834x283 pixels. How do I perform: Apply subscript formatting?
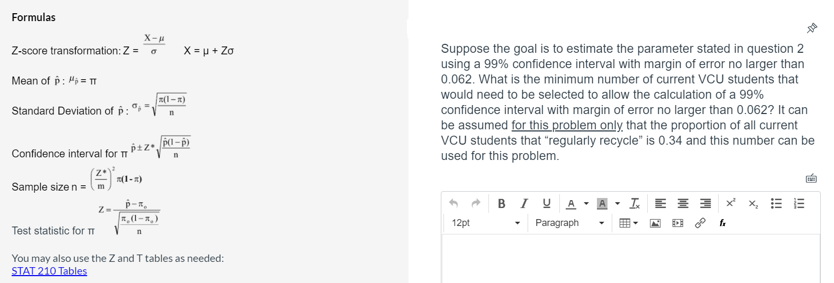point(753,203)
